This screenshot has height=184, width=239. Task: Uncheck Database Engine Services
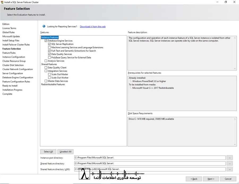click(46, 41)
